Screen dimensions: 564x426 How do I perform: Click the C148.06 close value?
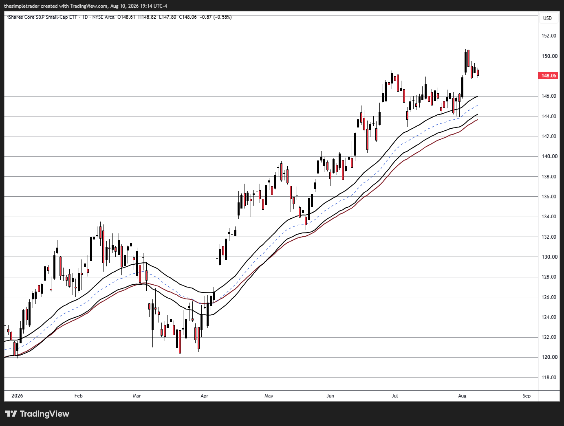pyautogui.click(x=188, y=17)
